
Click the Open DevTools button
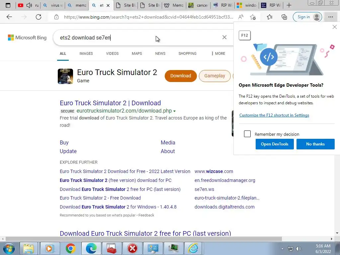point(275,144)
